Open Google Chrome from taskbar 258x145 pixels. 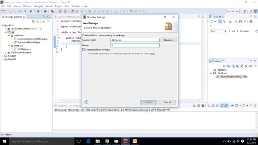(107, 141)
